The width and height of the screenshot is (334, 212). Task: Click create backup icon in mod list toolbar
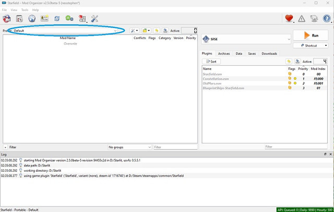click(x=165, y=31)
